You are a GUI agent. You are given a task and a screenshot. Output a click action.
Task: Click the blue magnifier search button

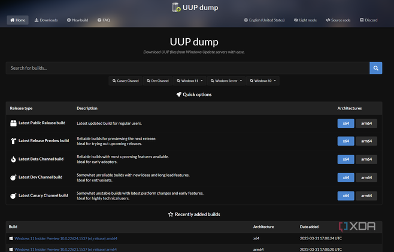click(x=375, y=68)
